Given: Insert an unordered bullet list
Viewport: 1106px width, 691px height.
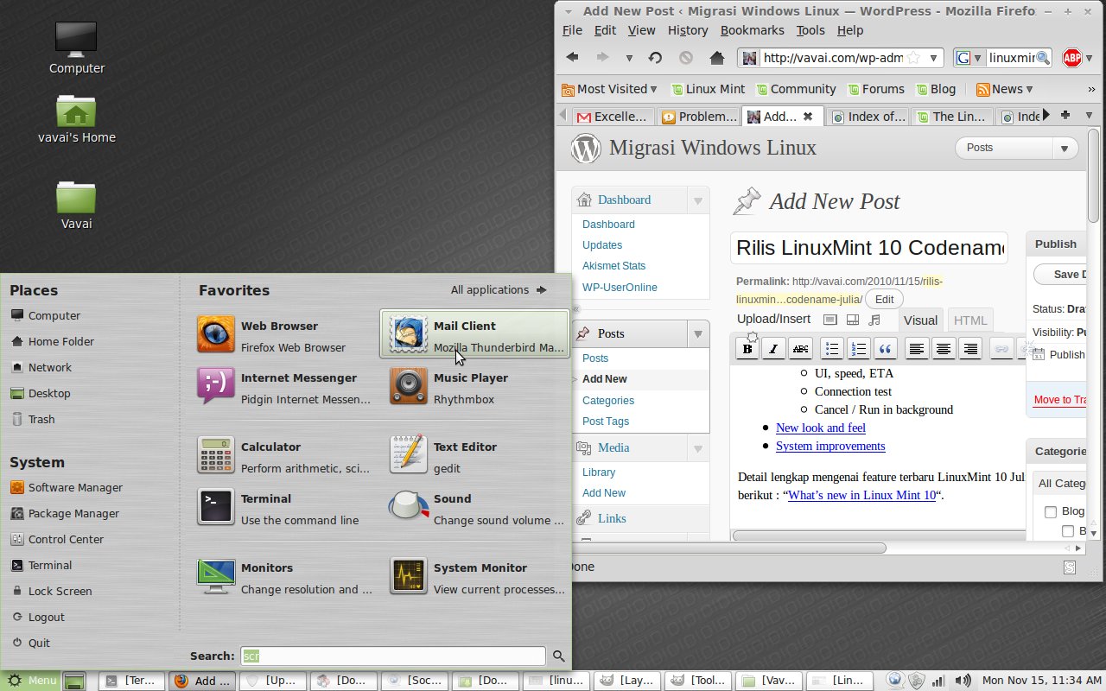Looking at the screenshot, I should 831,349.
